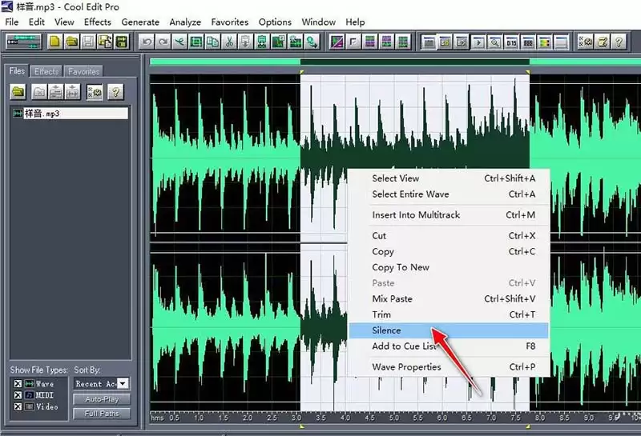Click the Copy toolbar icon

tap(212, 42)
